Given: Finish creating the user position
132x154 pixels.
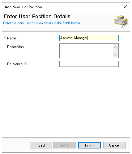Looking at the screenshot, I should (x=89, y=145).
